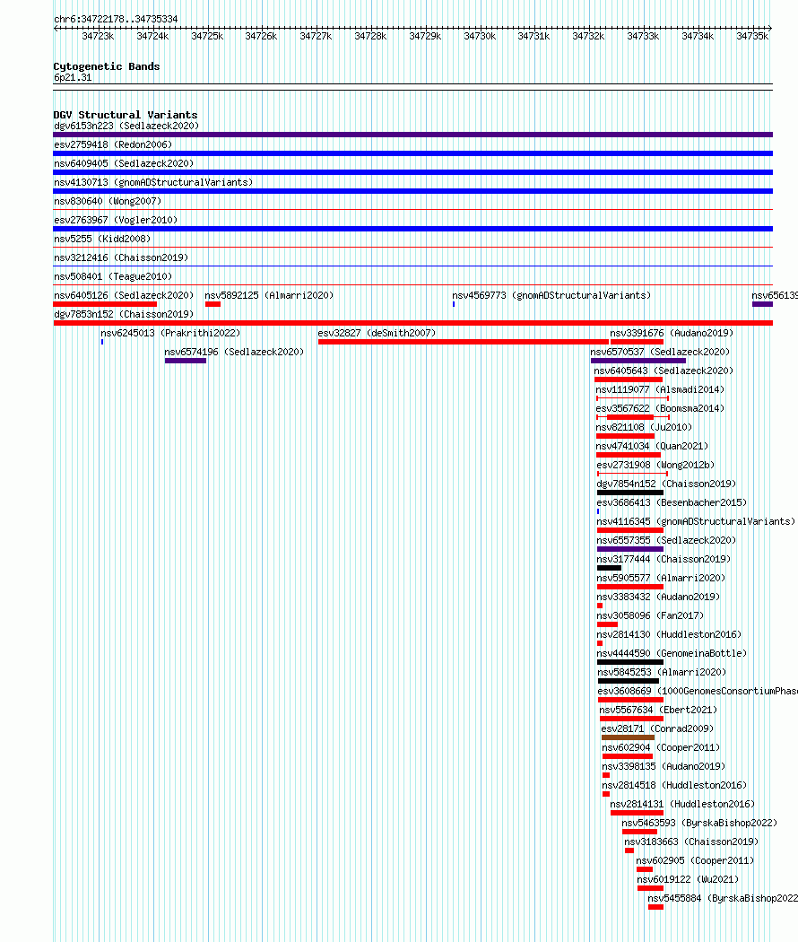Select nsv4741034 (Quan2021) label

(652, 447)
